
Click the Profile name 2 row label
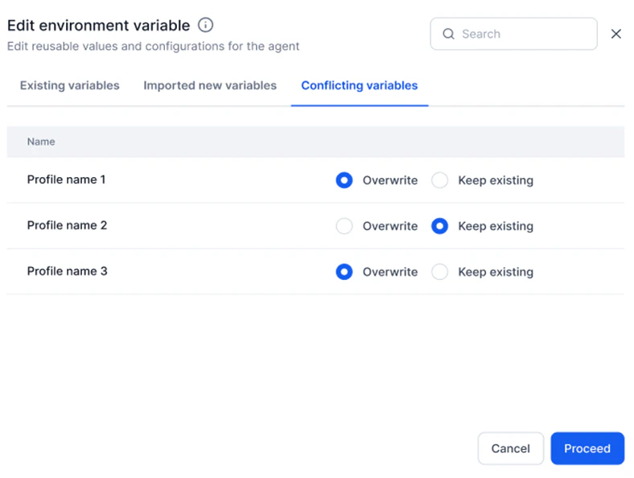click(x=67, y=225)
